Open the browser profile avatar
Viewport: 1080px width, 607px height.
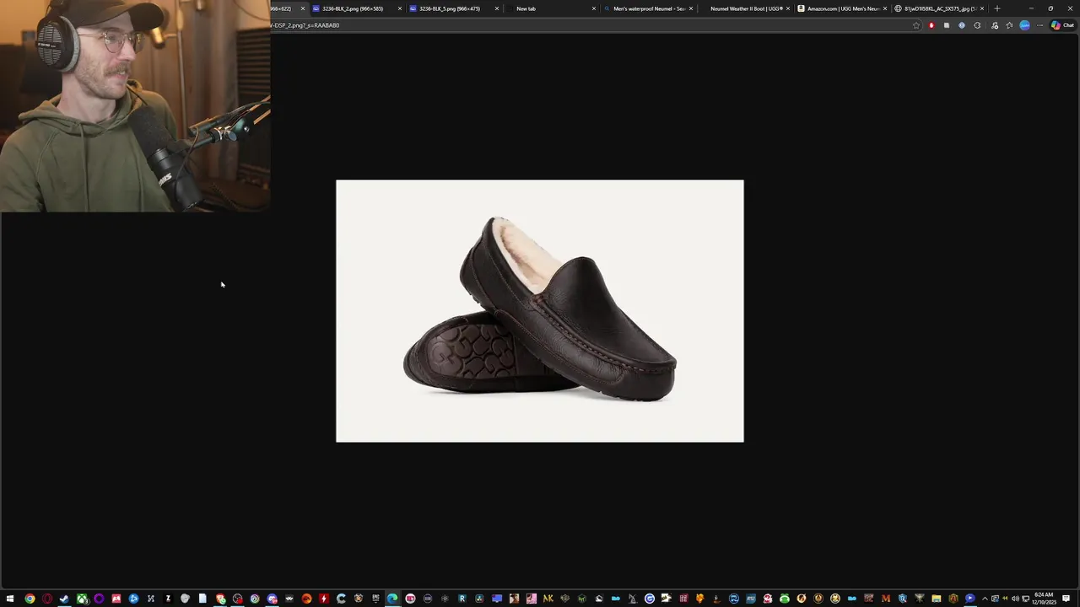pos(1024,25)
